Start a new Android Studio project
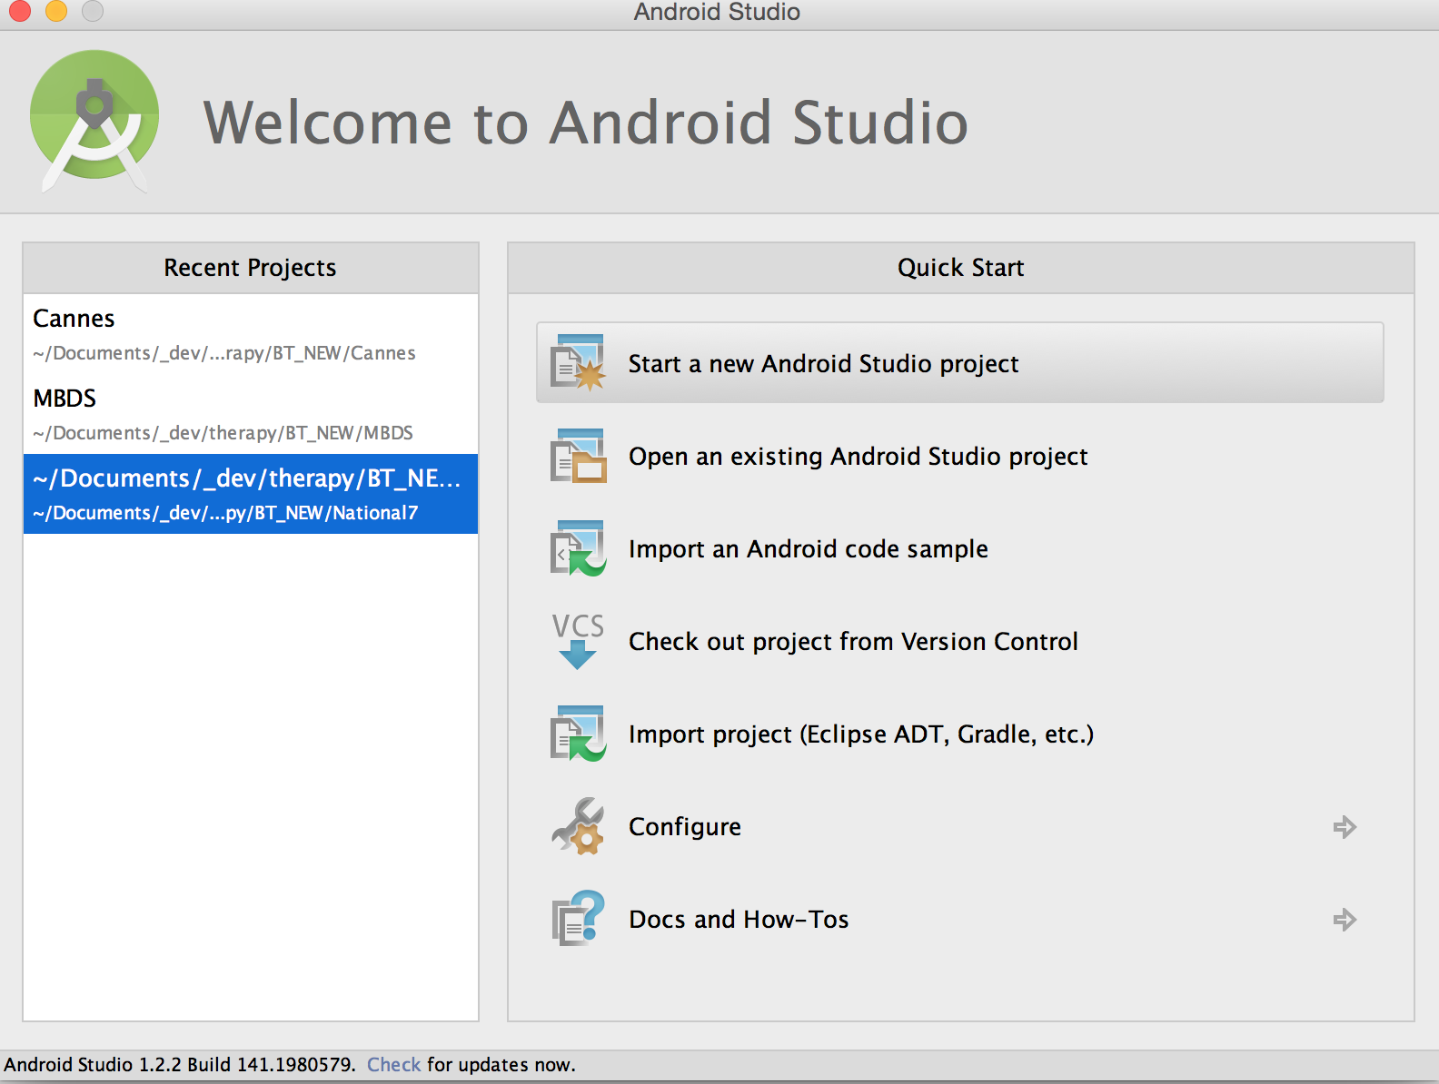Image resolution: width=1439 pixels, height=1084 pixels. pyautogui.click(x=960, y=362)
